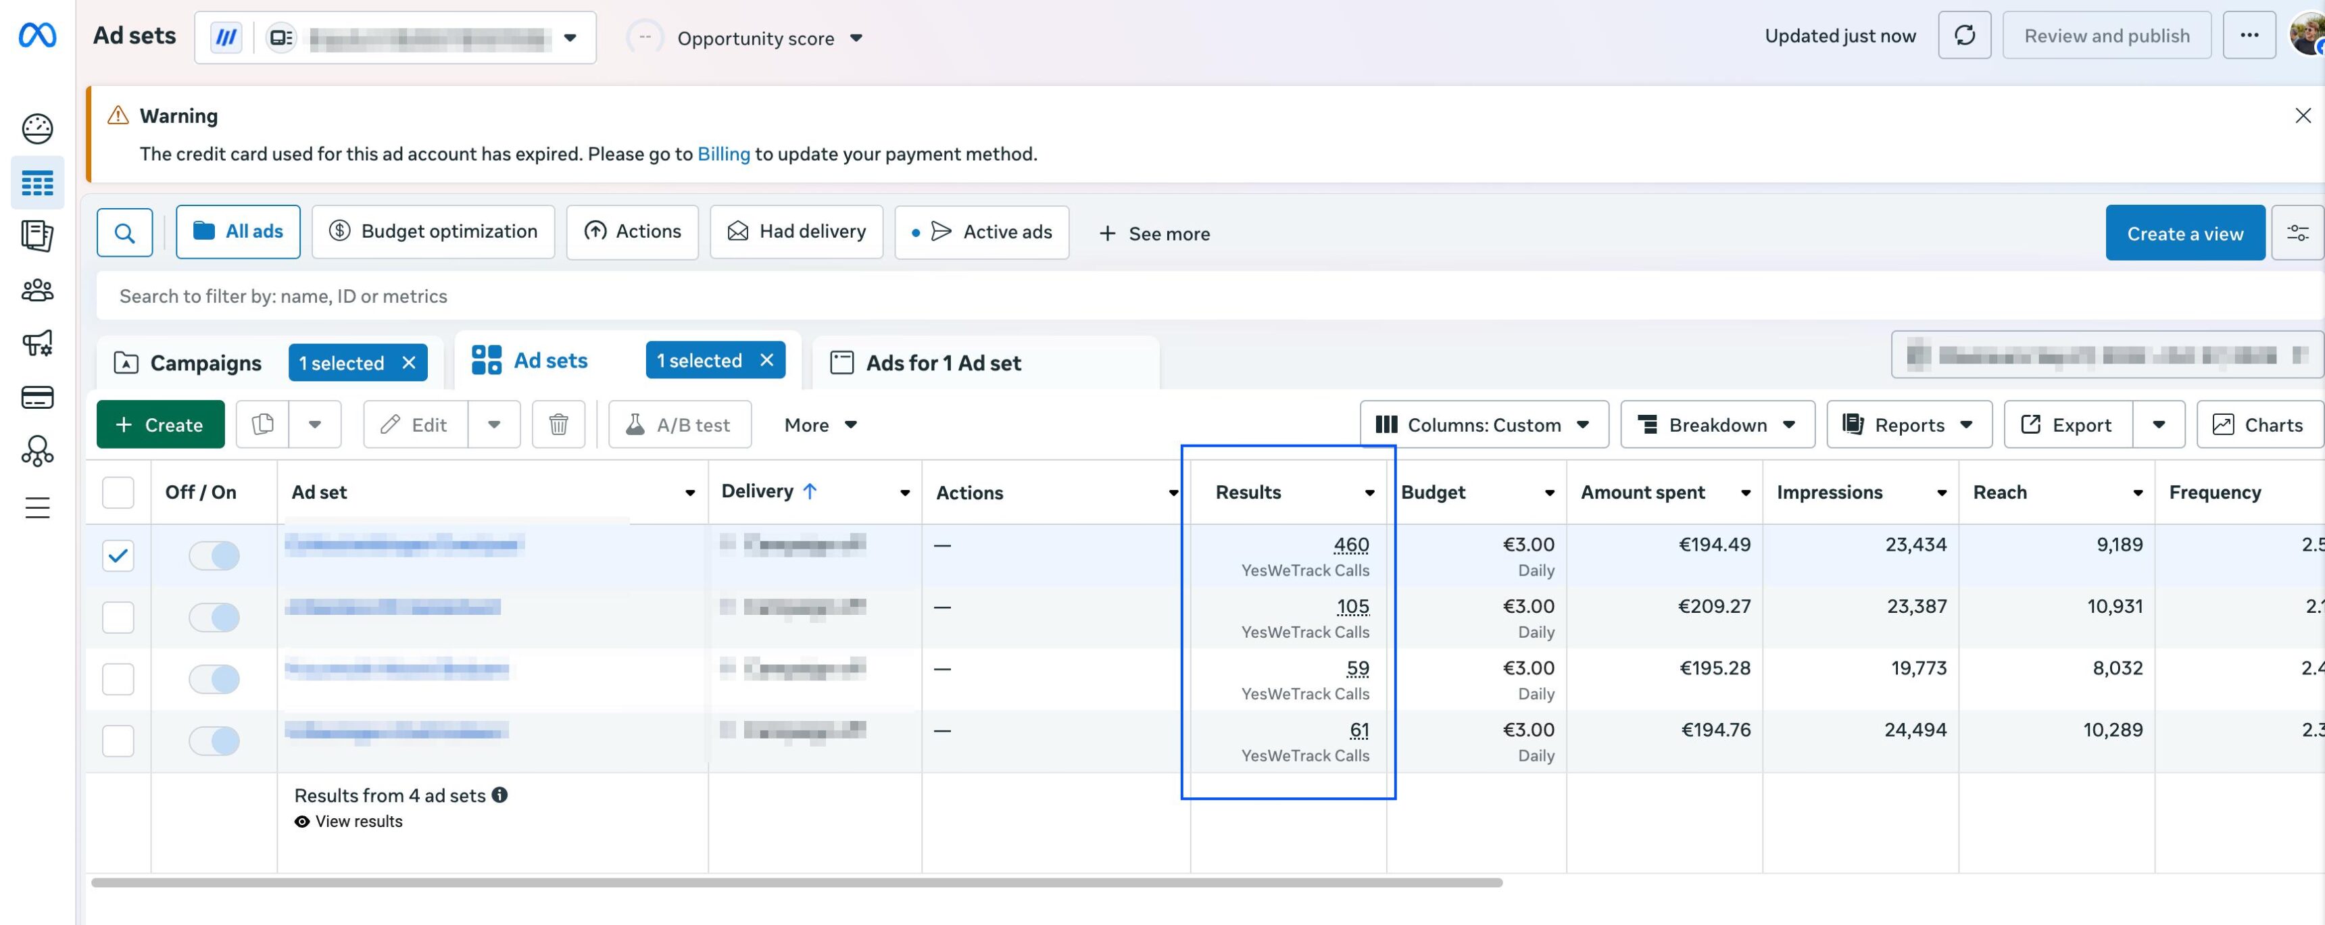Open Audiences via the people icon
The height and width of the screenshot is (925, 2325).
coord(36,290)
